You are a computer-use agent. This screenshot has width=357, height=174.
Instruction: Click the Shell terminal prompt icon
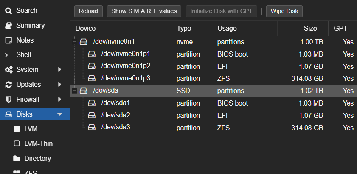(8, 55)
